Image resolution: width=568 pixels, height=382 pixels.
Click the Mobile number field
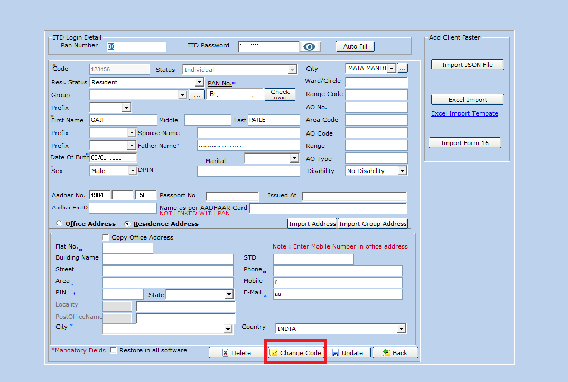pos(338,282)
